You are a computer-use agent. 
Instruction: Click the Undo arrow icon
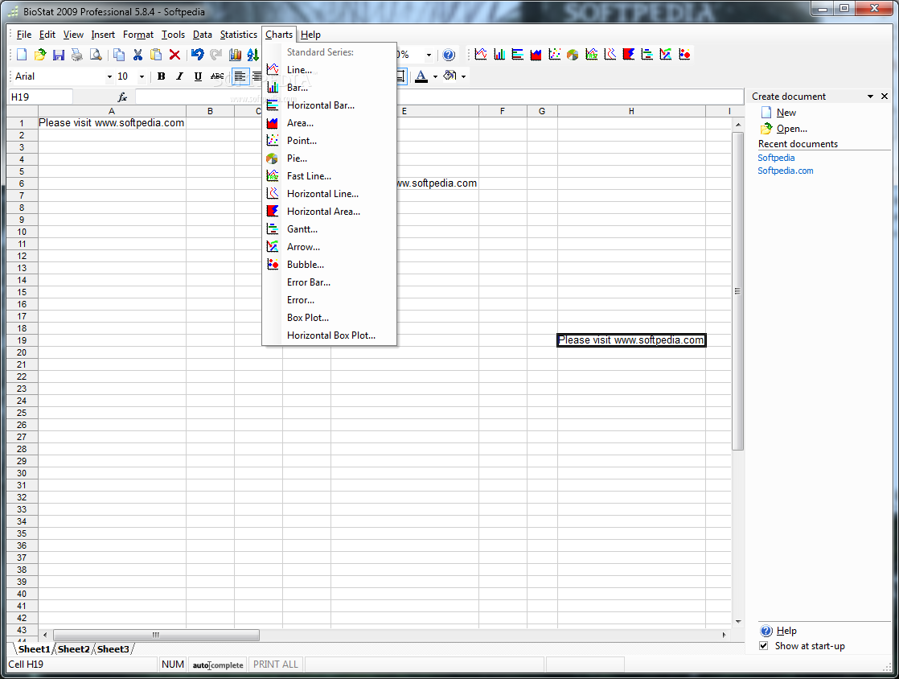(198, 55)
